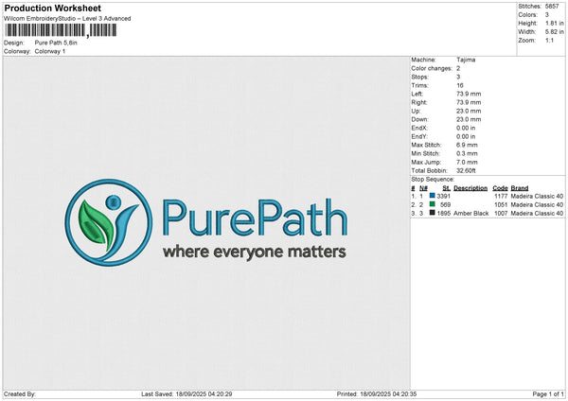Click the Max Stitch value 6.9 mm
Screen dimensions: 568x401
467,145
